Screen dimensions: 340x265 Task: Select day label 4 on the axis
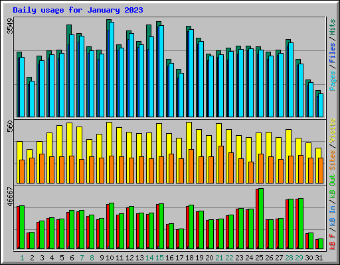coord(52,258)
